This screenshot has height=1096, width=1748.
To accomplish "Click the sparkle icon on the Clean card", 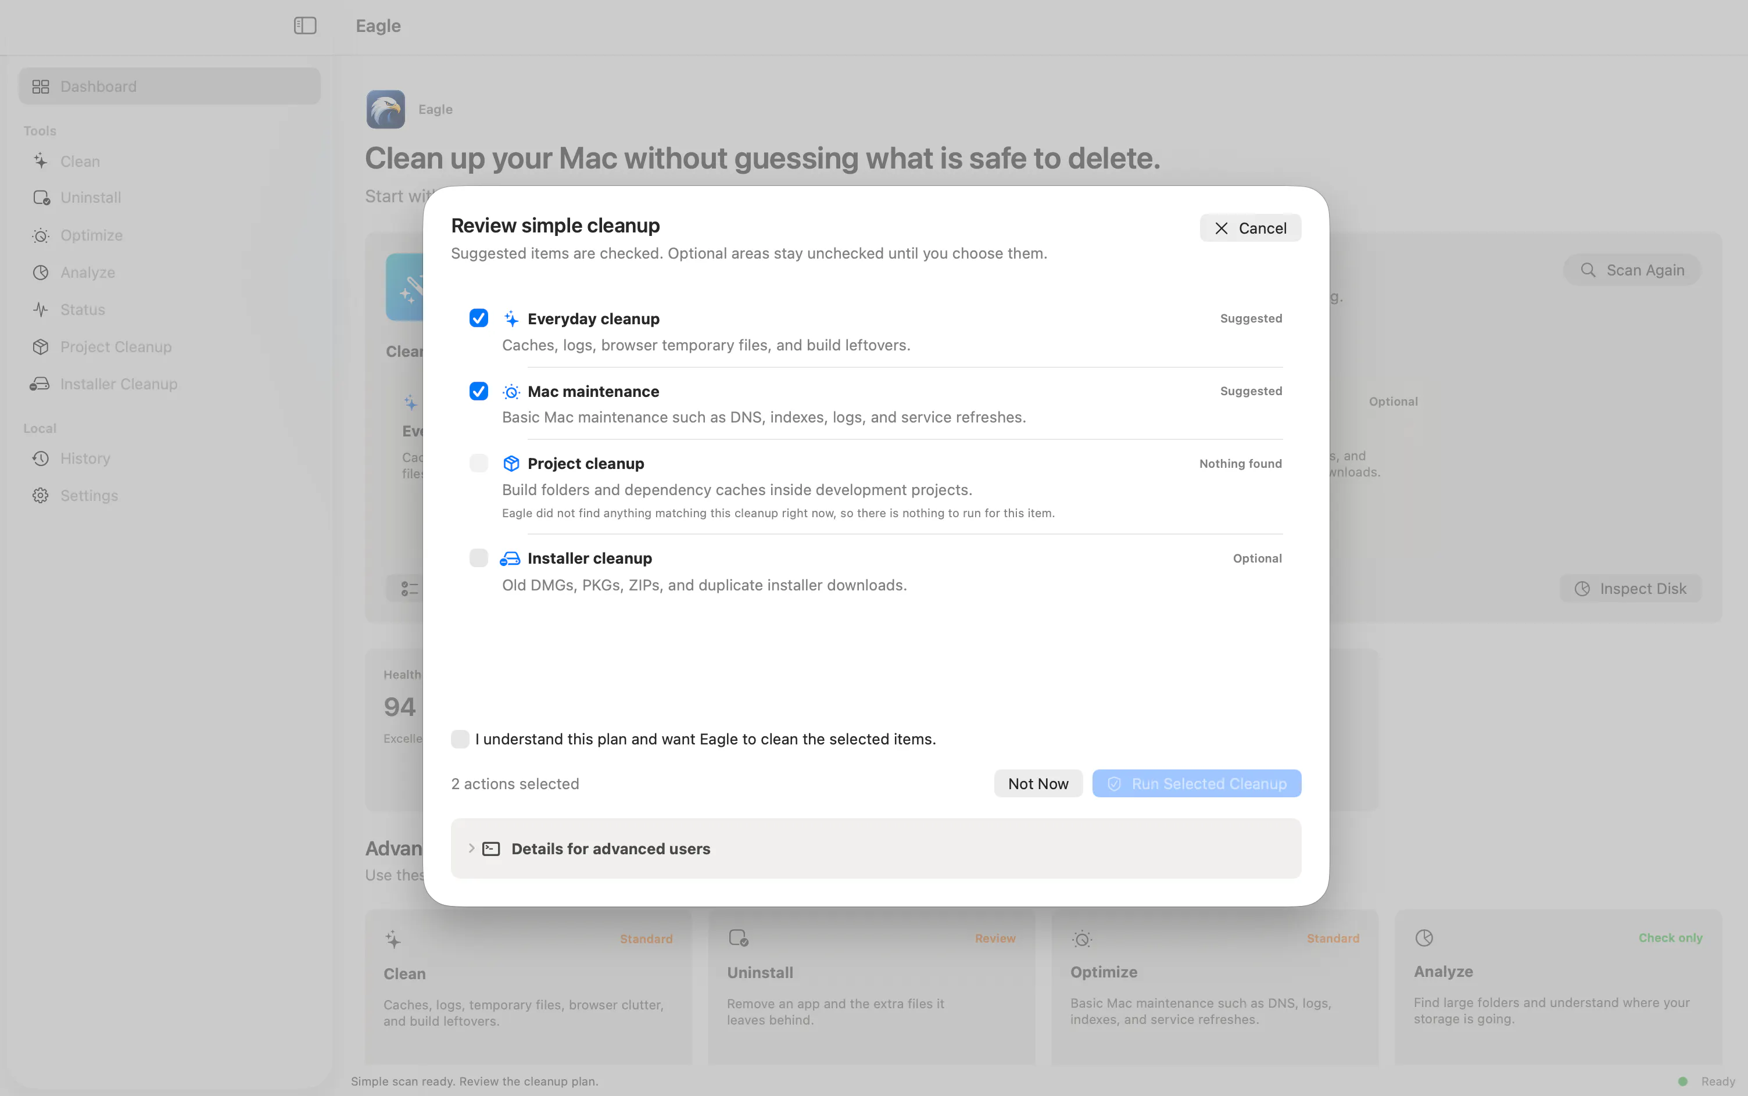I will coord(393,940).
